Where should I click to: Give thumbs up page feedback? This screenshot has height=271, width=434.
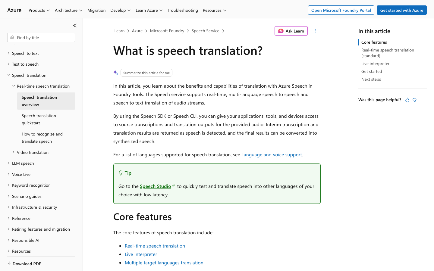[407, 100]
